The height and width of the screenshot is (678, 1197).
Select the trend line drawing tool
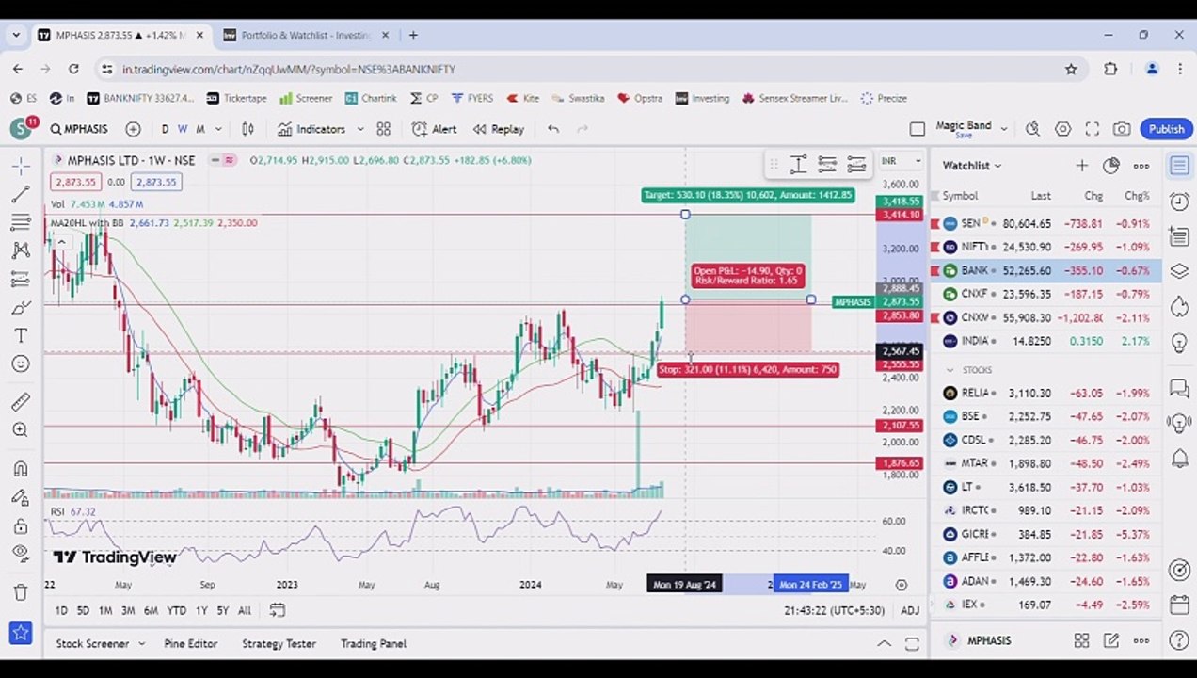21,194
